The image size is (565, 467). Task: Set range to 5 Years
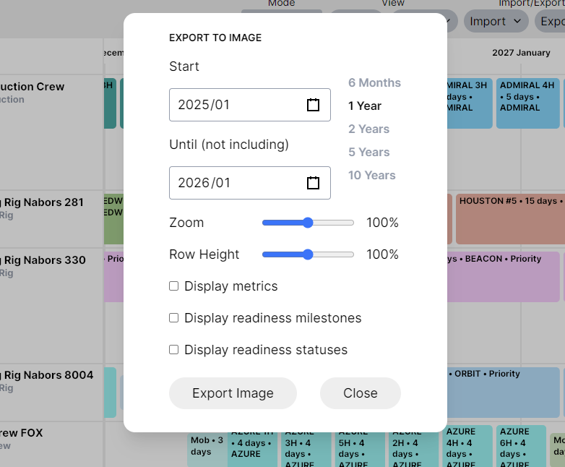tap(368, 152)
